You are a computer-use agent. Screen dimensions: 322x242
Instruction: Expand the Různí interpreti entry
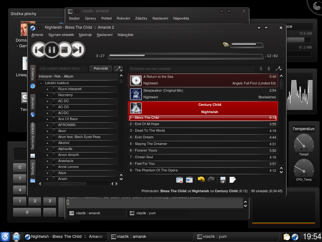(x=47, y=89)
